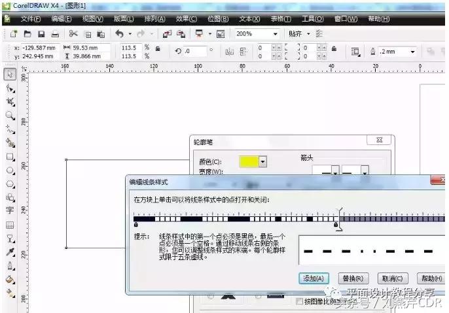Viewport: 449px width, 313px height.
Task: Open the outline width .2 mm dropdown
Action: tap(412, 52)
